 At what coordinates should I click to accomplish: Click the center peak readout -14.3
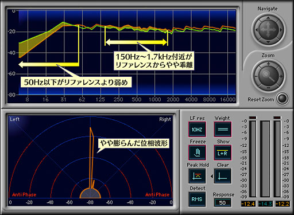click(265, 204)
